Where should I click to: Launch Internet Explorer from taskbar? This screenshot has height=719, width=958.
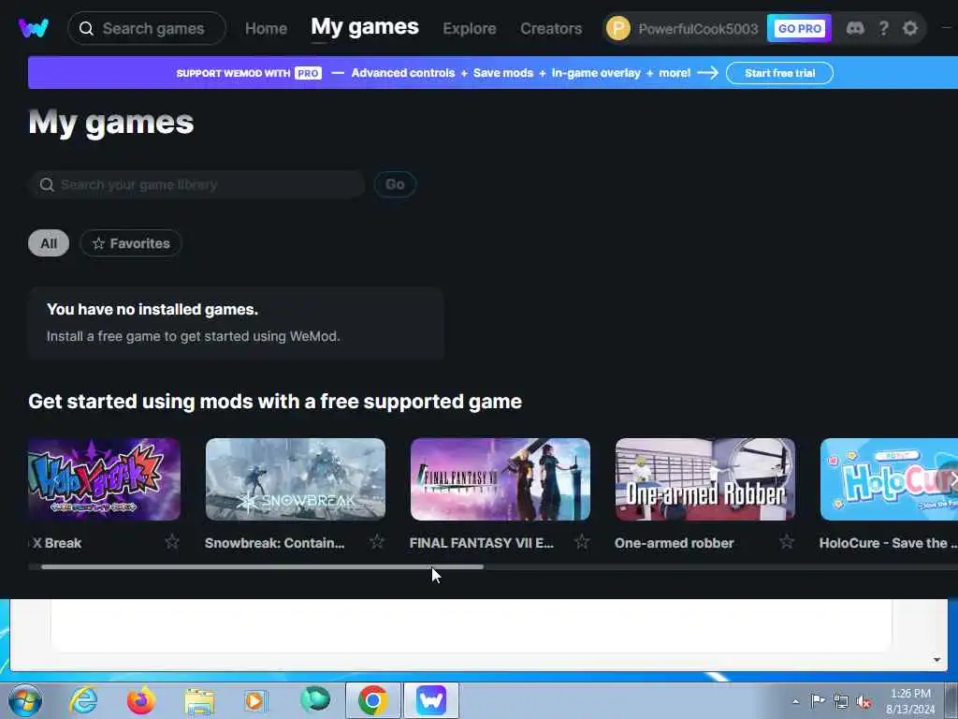[83, 700]
